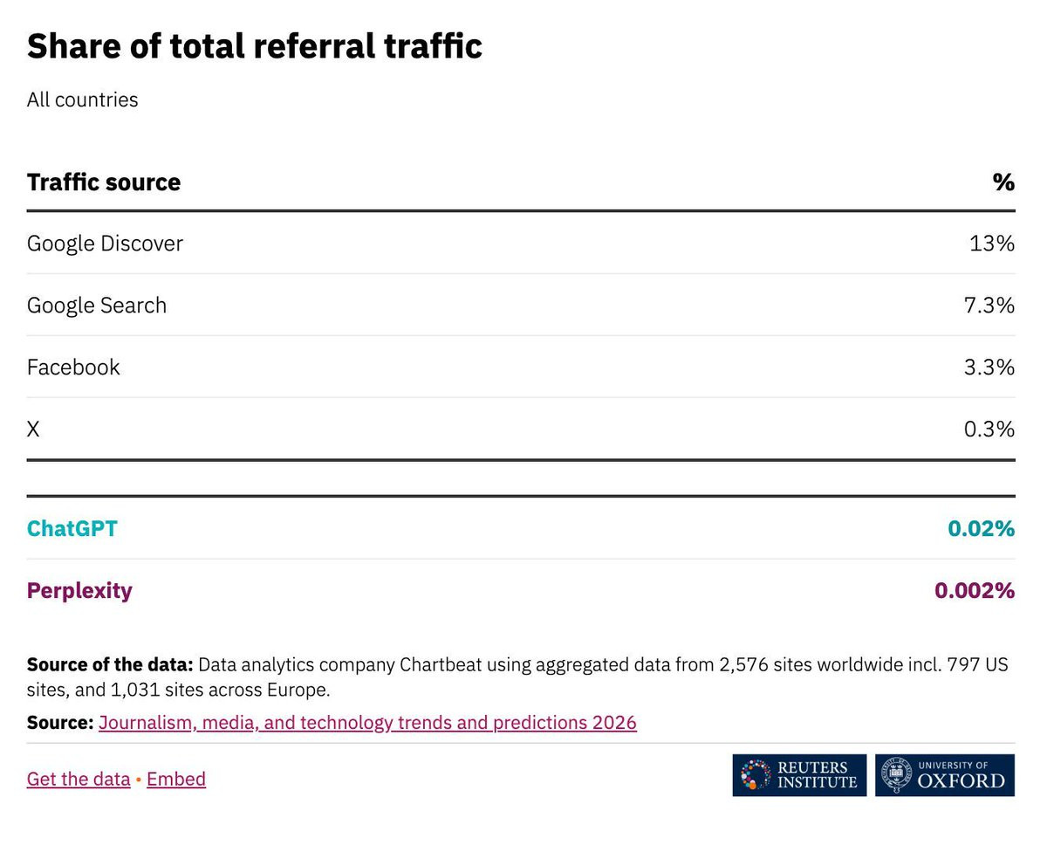This screenshot has width=1047, height=845.
Task: Click the 0.02% ChatGPT value
Action: click(x=981, y=529)
